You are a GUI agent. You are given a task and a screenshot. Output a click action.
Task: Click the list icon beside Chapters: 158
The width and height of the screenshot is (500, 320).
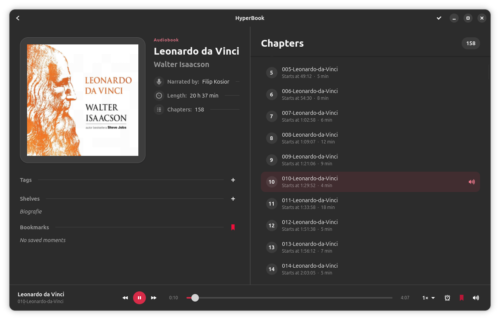click(159, 110)
